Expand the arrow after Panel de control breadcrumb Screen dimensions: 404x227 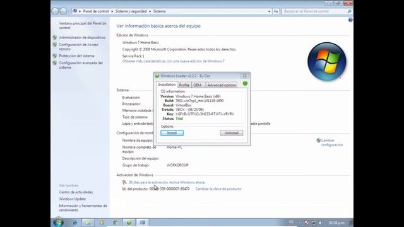(112, 11)
